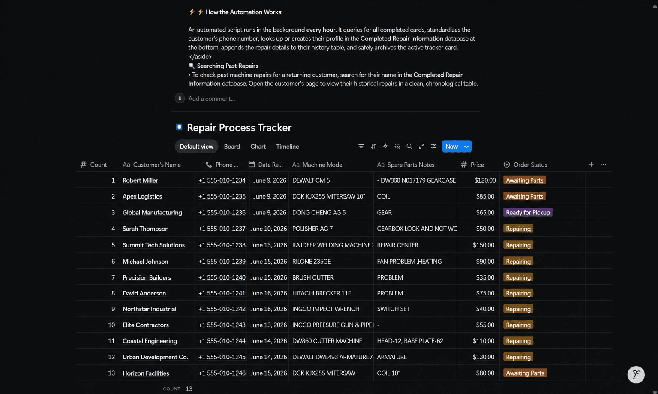Open David Anderson's Repairing status tag
Image resolution: width=658 pixels, height=394 pixels.
[x=518, y=293]
